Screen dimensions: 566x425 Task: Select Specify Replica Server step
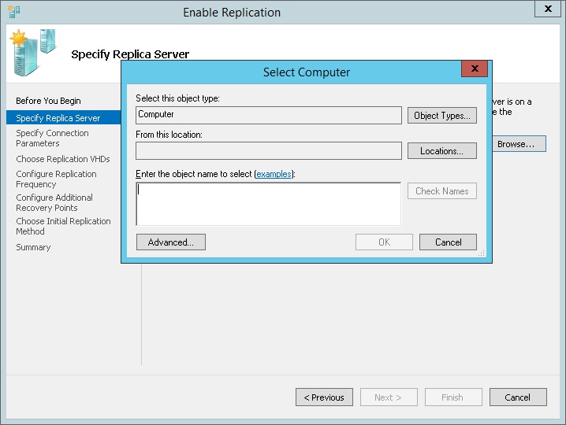click(x=64, y=118)
